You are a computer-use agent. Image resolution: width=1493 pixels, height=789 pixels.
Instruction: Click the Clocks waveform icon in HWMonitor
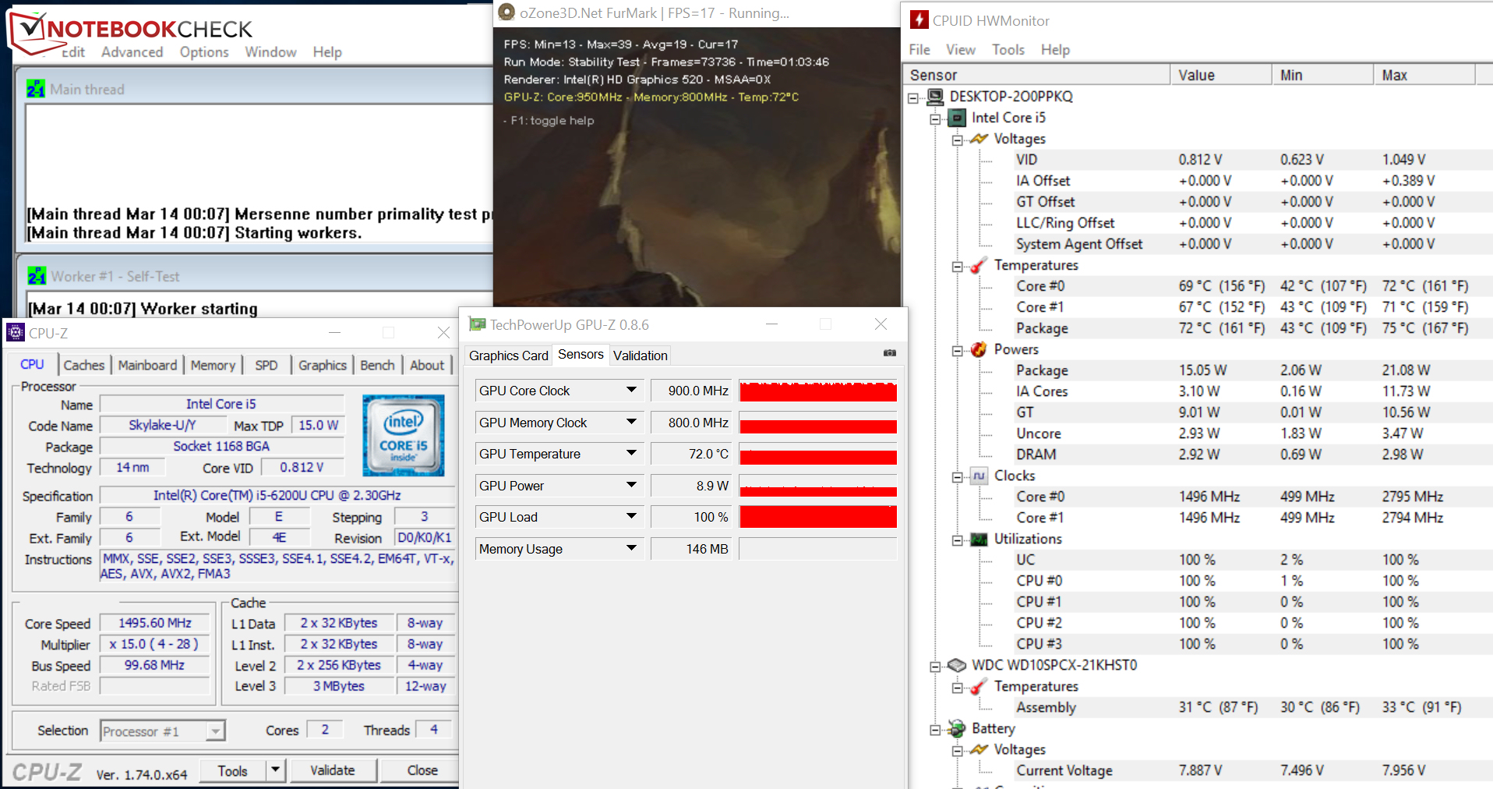(979, 476)
